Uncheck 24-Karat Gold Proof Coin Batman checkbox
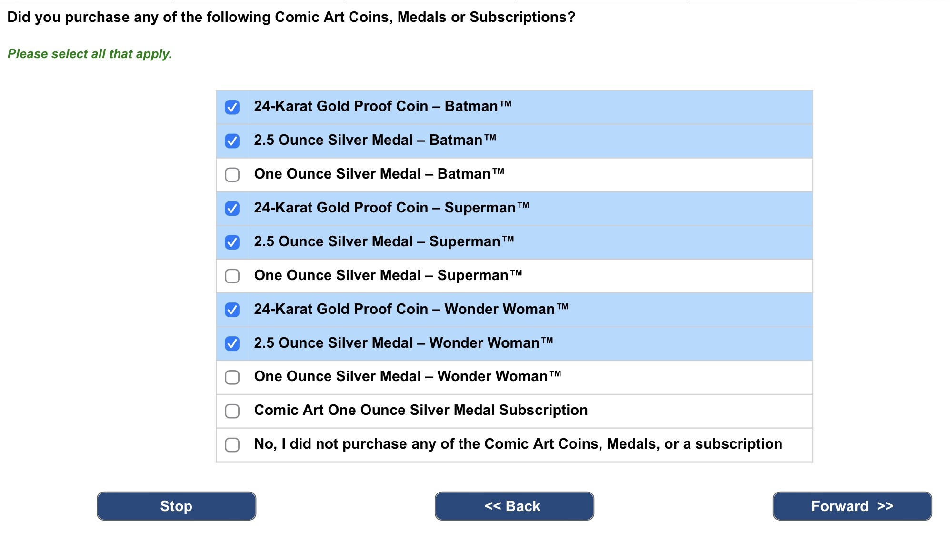The width and height of the screenshot is (950, 543). 232,107
